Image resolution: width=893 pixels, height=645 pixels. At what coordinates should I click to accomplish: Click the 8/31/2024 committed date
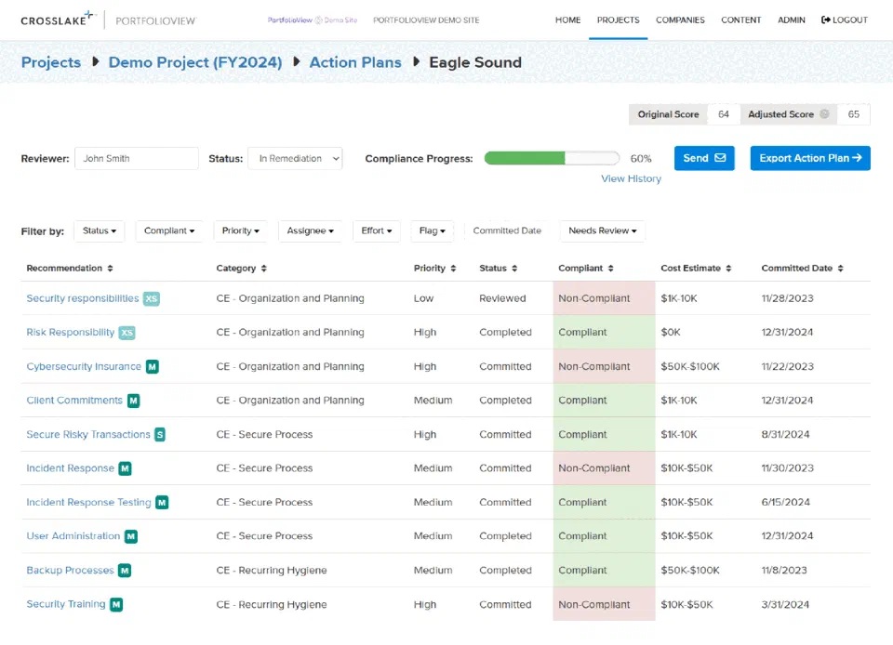coord(785,435)
